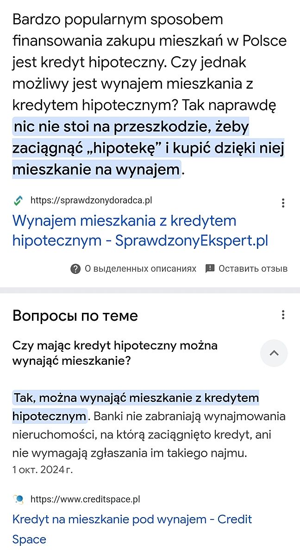
Task: Click the question mark help icon
Action: (x=75, y=269)
